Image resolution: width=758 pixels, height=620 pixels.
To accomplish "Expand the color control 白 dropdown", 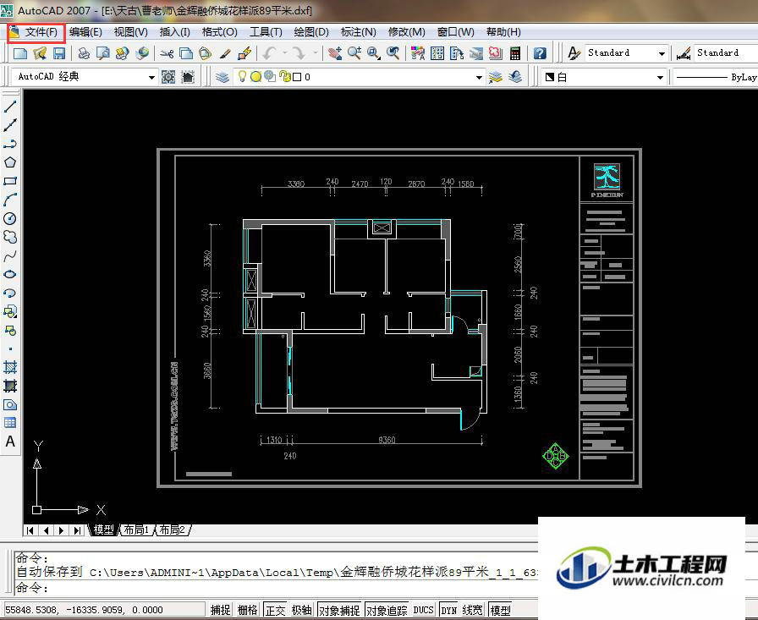I will (660, 77).
